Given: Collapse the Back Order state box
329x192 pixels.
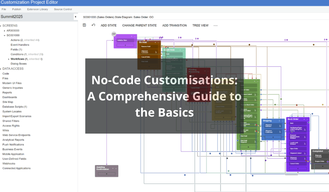Looking at the screenshot, I should [304, 119].
